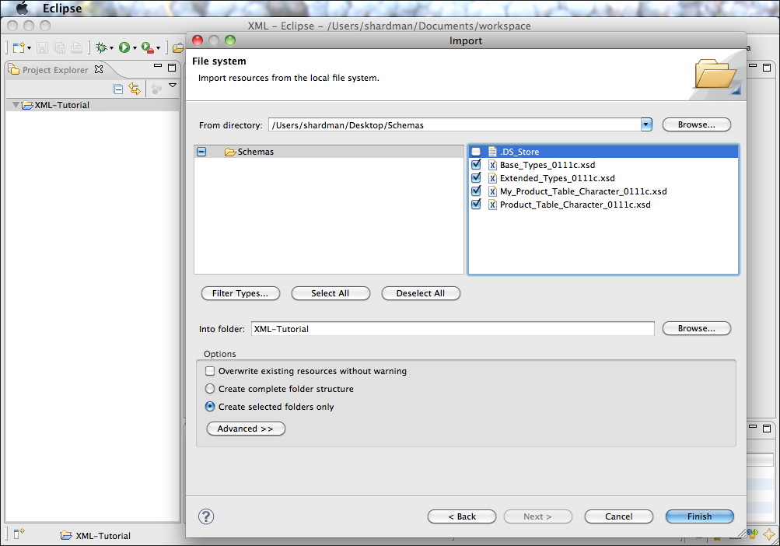Click the Product_Table_Character_0111c.xsd file icon
The width and height of the screenshot is (780, 546).
492,205
